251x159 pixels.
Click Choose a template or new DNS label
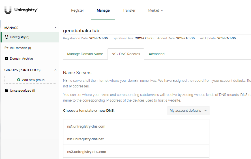coord(89,111)
